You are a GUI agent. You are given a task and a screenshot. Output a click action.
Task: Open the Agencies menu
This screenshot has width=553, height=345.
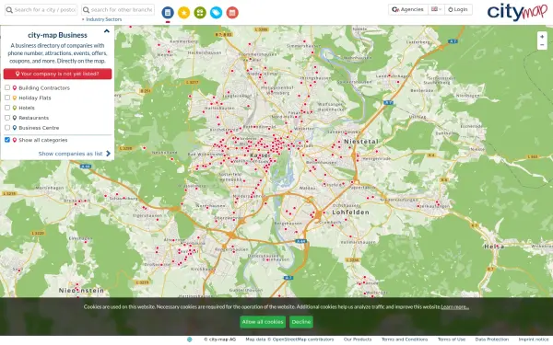407,9
